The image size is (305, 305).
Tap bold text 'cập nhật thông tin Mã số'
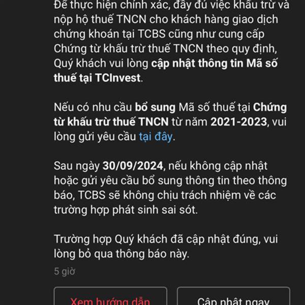pyautogui.click(x=215, y=64)
